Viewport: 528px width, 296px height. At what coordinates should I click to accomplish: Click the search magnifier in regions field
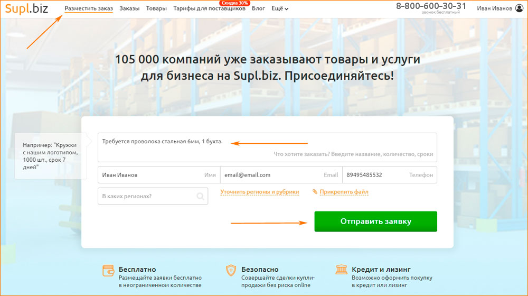click(x=200, y=196)
